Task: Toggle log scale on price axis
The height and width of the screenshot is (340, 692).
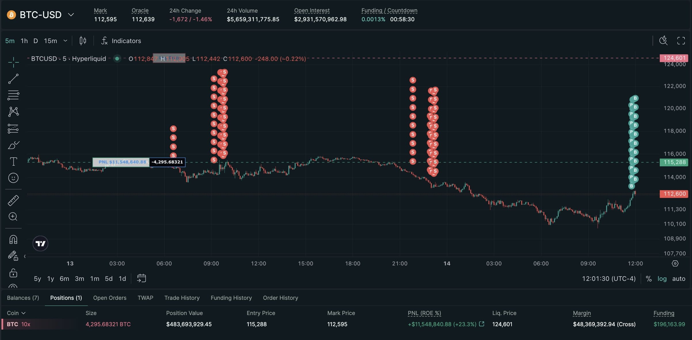Action: pyautogui.click(x=662, y=279)
